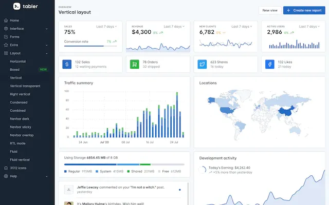Image resolution: width=329 pixels, height=205 pixels.
Task: Select Vertical transparent layout
Action: pyautogui.click(x=25, y=86)
